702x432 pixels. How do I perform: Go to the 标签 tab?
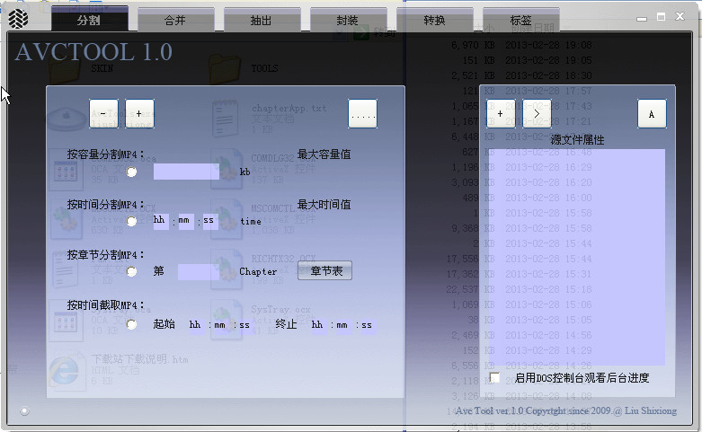[x=521, y=20]
